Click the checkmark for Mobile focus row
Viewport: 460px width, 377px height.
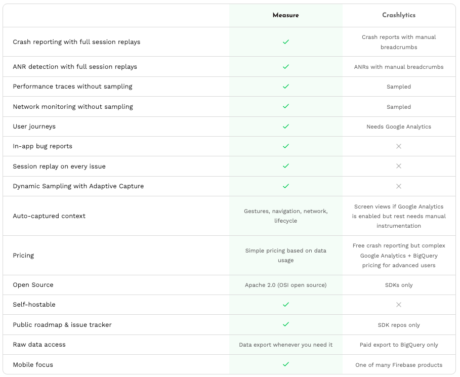tap(286, 364)
